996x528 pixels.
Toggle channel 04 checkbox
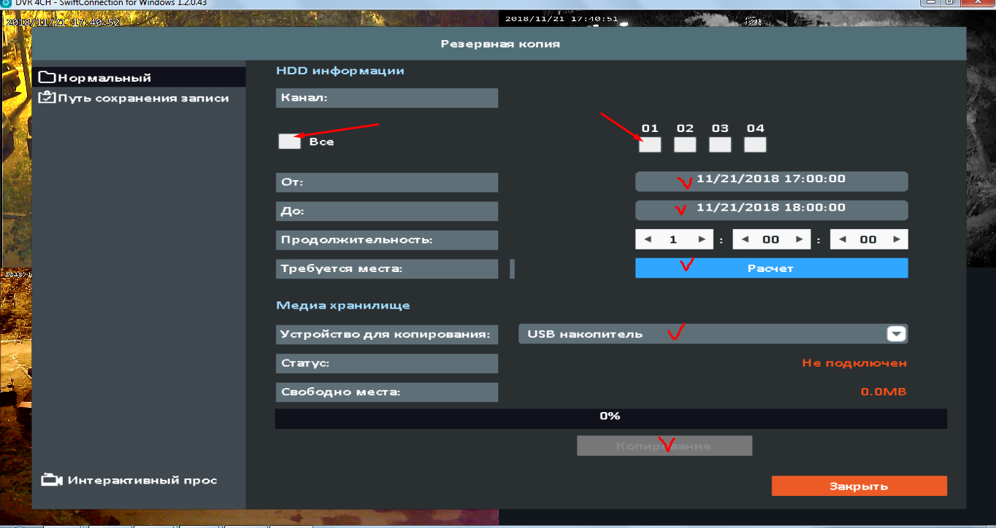[755, 144]
